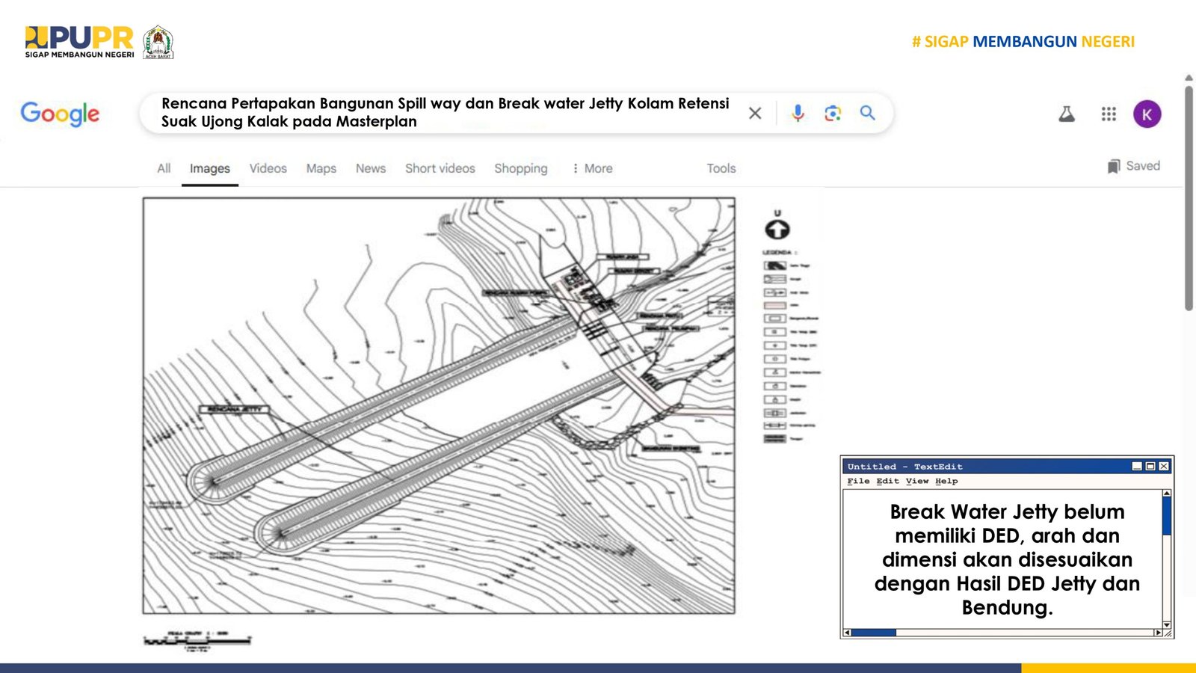Open Google Lens image search icon
Viewport: 1196px width, 673px height.
833,113
